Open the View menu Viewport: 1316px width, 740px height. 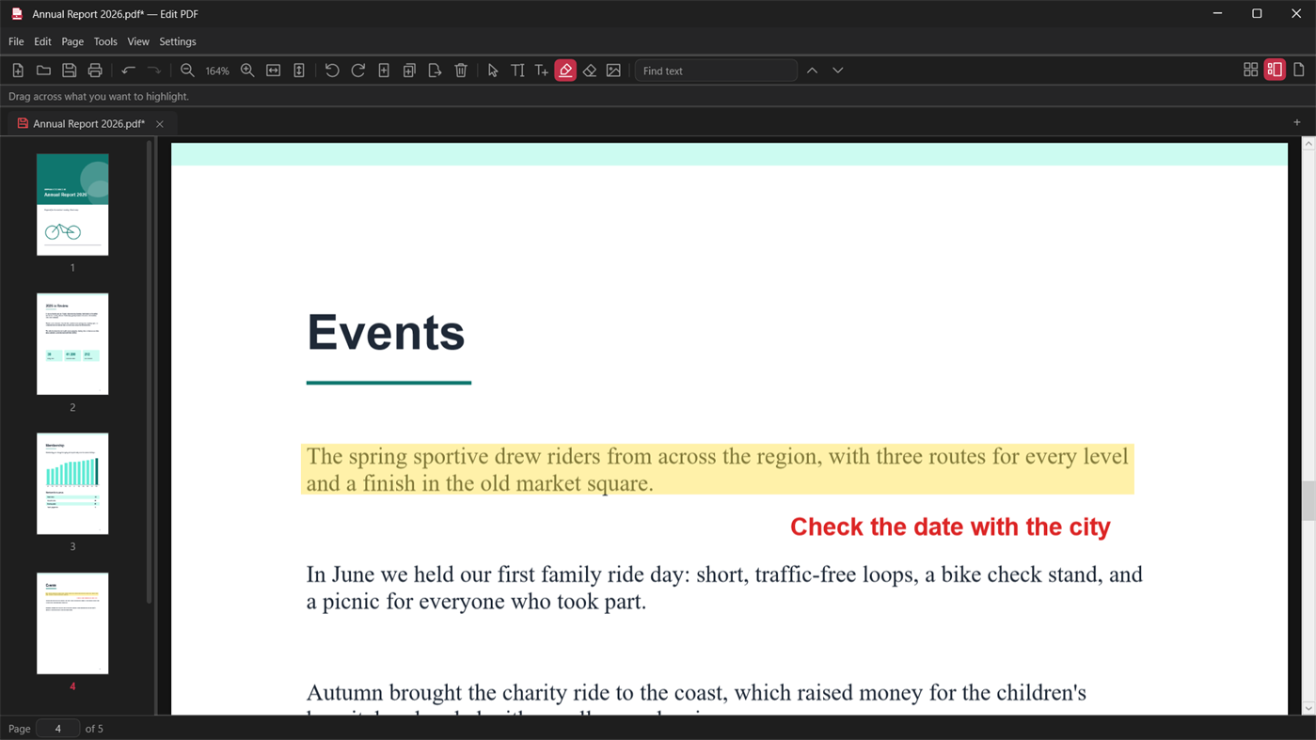coord(138,41)
